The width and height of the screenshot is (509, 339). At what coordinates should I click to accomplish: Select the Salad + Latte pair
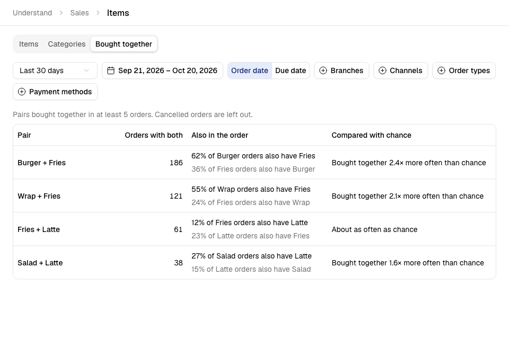click(x=40, y=263)
